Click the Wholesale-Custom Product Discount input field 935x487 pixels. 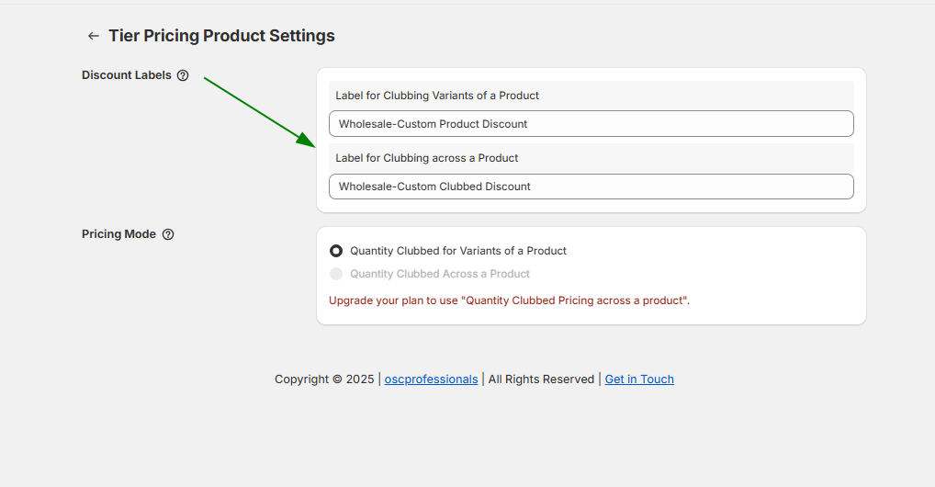tap(591, 124)
